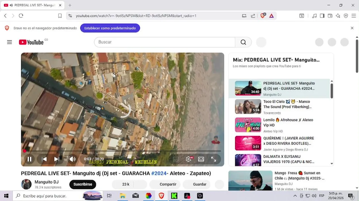The height and width of the screenshot is (201, 359).
Task: Focus the Buscar search field
Action: tap(165, 42)
